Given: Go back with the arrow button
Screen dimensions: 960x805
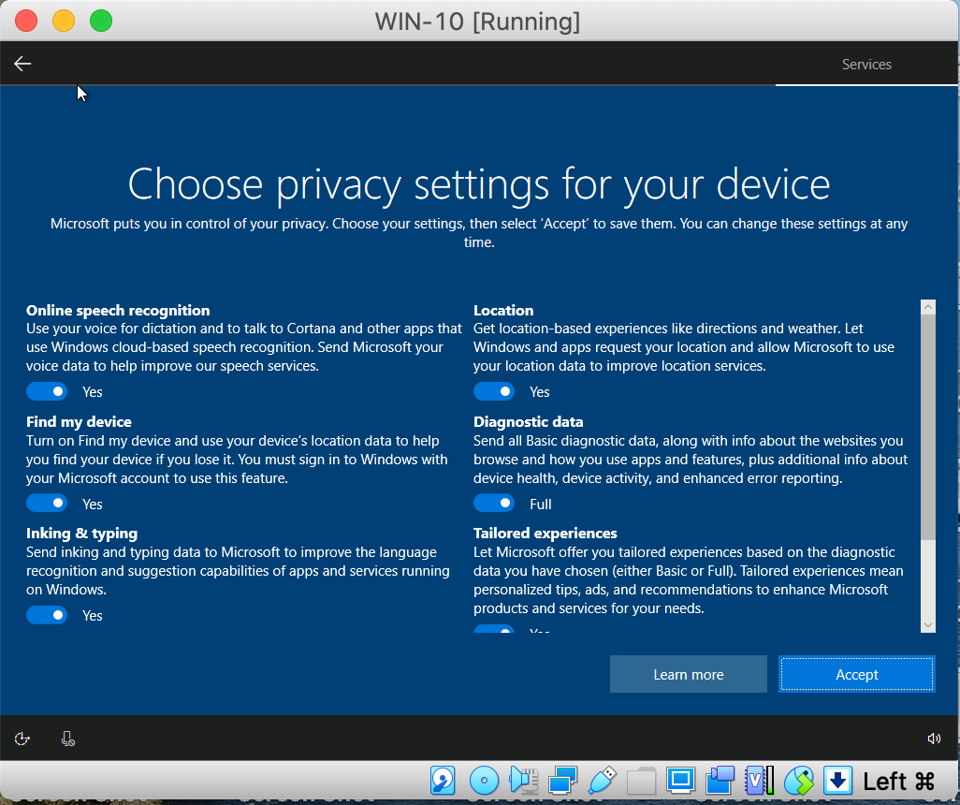Looking at the screenshot, I should pyautogui.click(x=22, y=64).
